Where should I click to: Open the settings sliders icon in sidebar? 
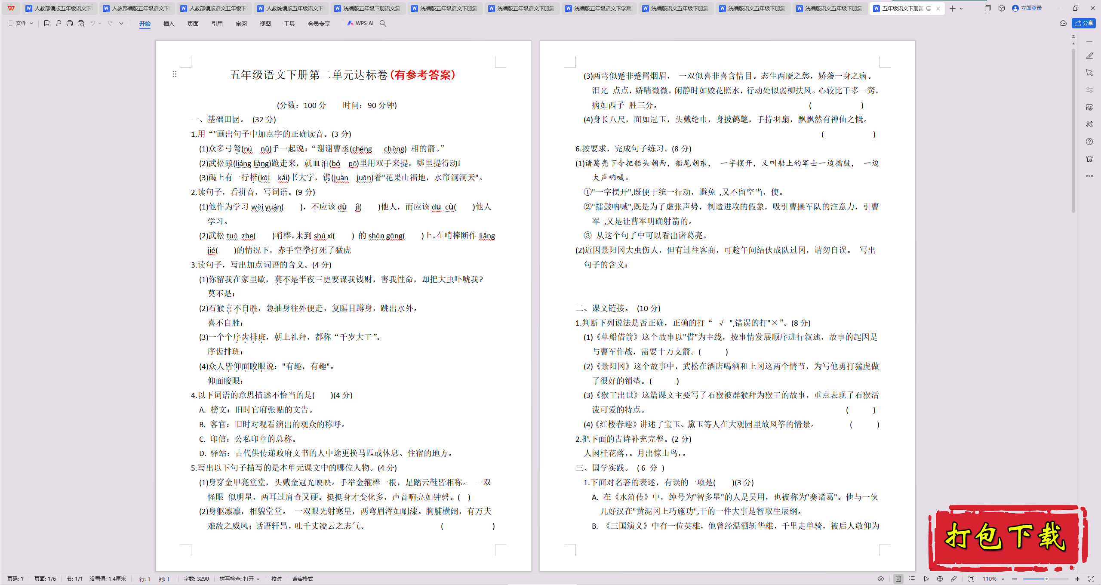[1089, 90]
